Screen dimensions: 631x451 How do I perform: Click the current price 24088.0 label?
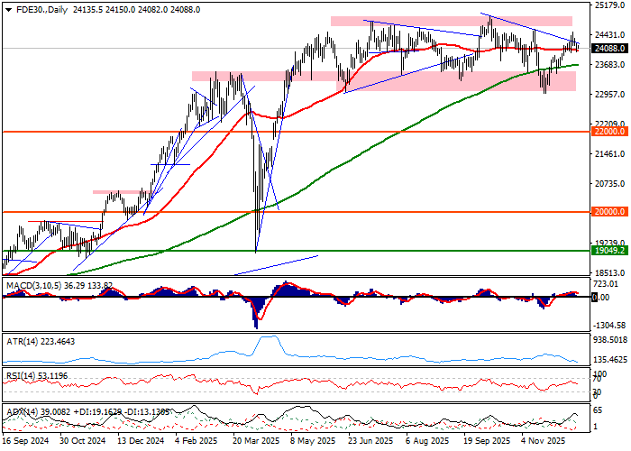[x=609, y=49]
